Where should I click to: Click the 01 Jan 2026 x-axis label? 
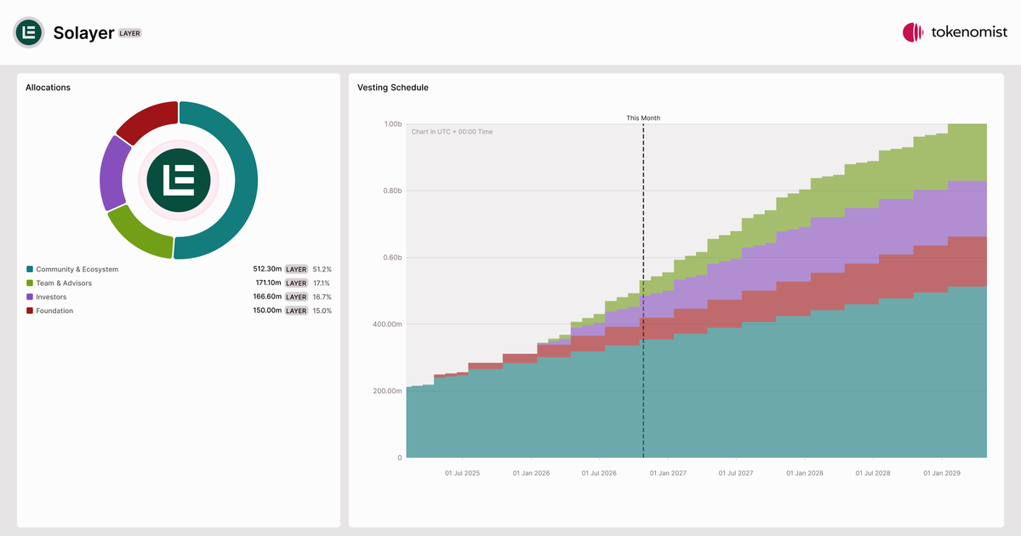[x=531, y=472]
